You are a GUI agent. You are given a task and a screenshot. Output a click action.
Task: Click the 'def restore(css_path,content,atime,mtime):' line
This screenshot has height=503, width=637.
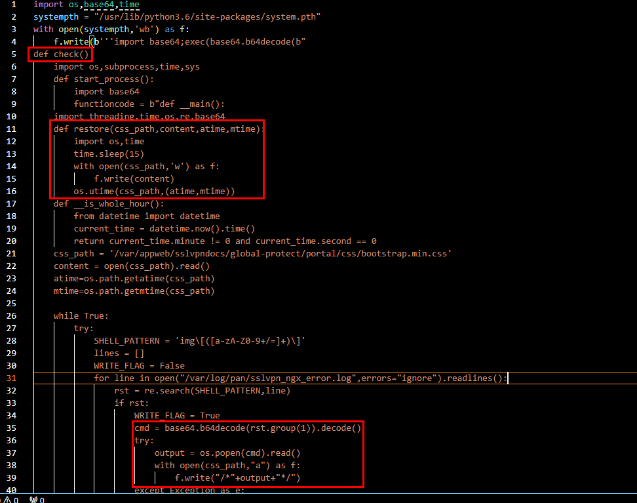pos(159,129)
